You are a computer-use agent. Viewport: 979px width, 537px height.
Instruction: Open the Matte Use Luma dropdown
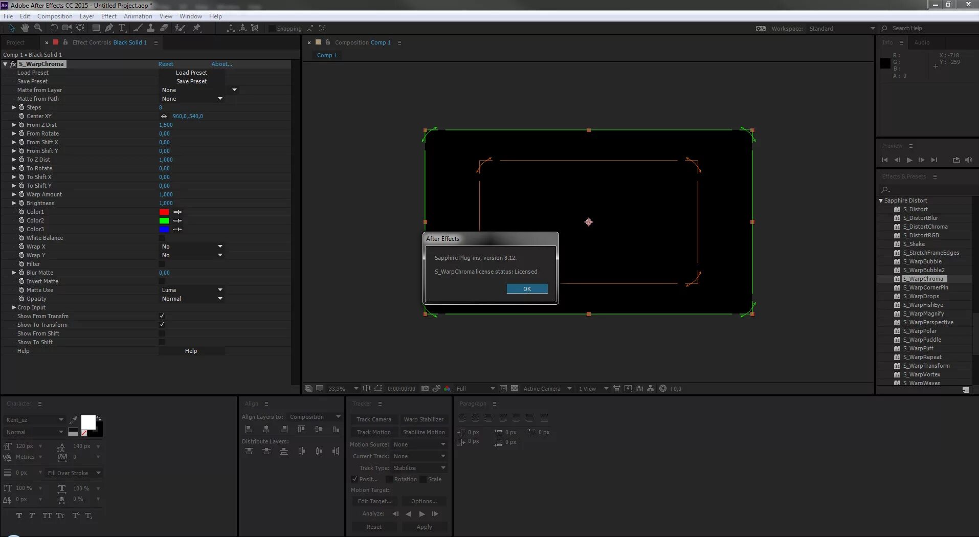coord(192,290)
